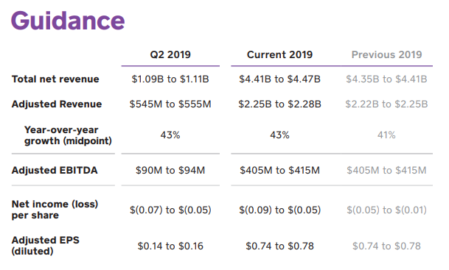Select the $(0.07) to $(0.05) cell
449x270 pixels.
click(x=170, y=210)
